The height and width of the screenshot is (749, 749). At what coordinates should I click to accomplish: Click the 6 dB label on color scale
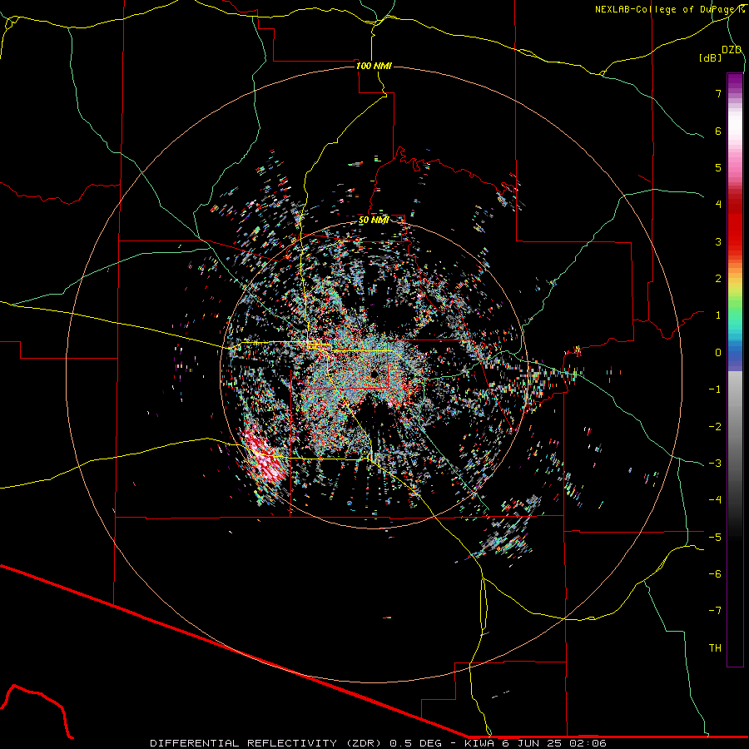pos(718,131)
